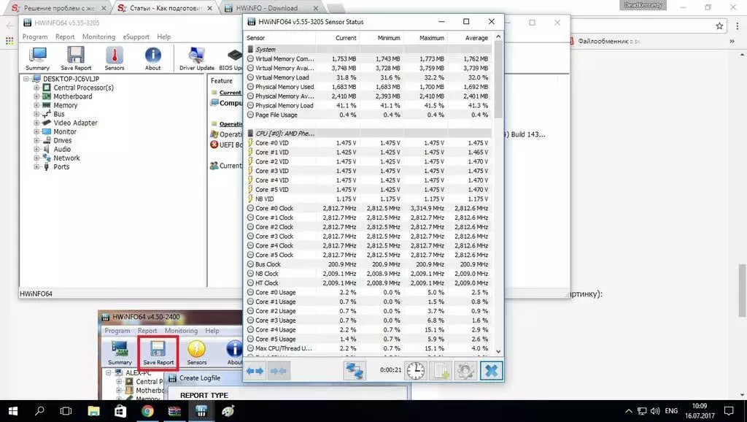Expand the Monitor tree node
The image size is (747, 422).
click(36, 131)
